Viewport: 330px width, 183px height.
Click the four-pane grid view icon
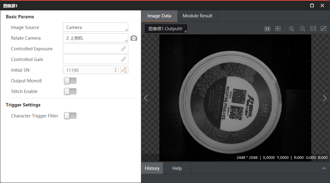coord(278,29)
